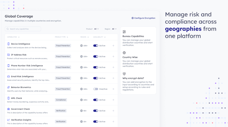Click the Verification Insights chart icon
This screenshot has height=127, width=228.
[x=9, y=120]
